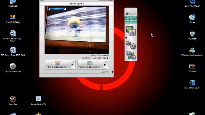Click the Logitech QuickCam logo label
This screenshot has width=205, height=115.
coord(131,19)
